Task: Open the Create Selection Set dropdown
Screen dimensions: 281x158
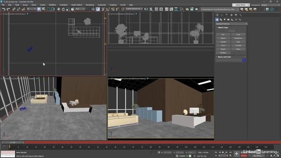Action: tap(134, 9)
